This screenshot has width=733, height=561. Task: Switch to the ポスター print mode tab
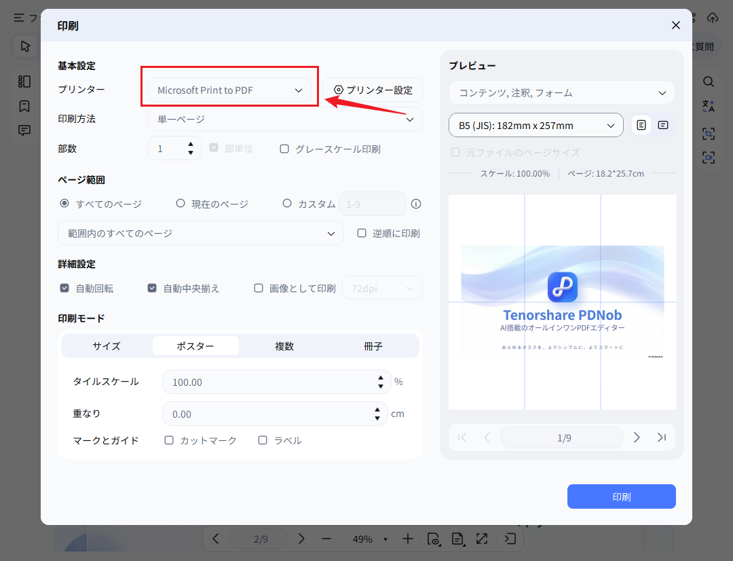[x=195, y=346]
